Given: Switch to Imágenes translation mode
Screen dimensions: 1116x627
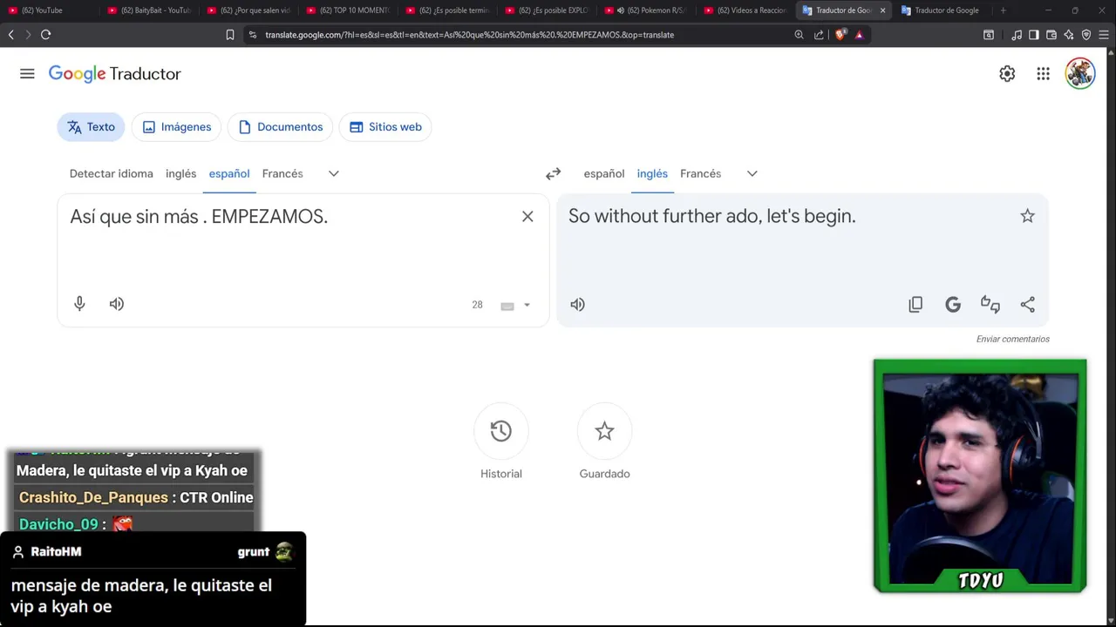Looking at the screenshot, I should coord(176,127).
